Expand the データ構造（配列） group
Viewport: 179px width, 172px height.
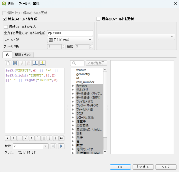(x=73, y=98)
